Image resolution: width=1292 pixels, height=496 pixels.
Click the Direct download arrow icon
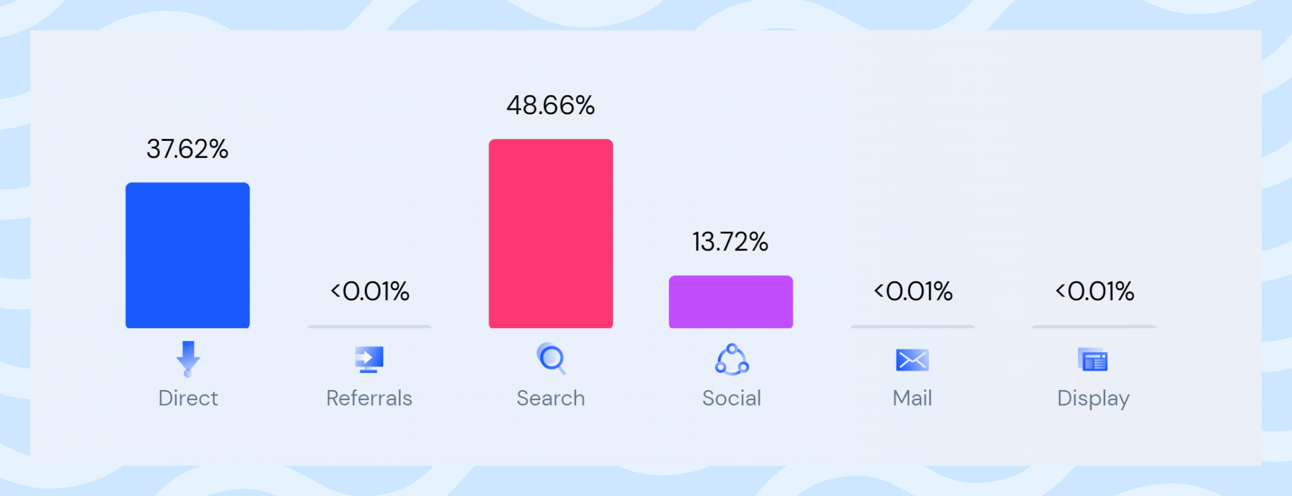[188, 358]
